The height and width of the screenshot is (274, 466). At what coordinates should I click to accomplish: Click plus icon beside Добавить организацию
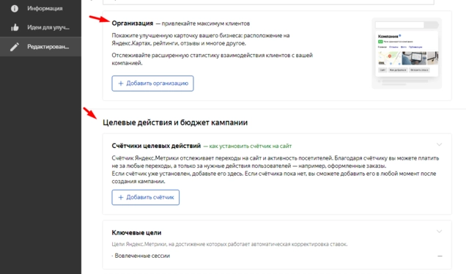pyautogui.click(x=121, y=84)
